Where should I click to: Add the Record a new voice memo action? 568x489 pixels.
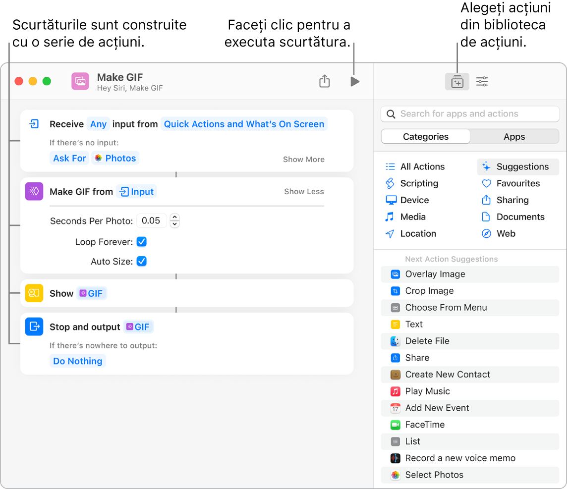460,458
